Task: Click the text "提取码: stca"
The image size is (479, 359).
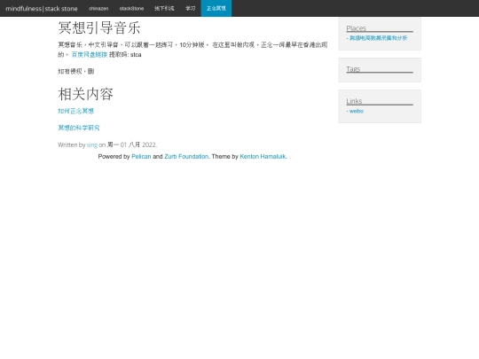Action: click(125, 55)
